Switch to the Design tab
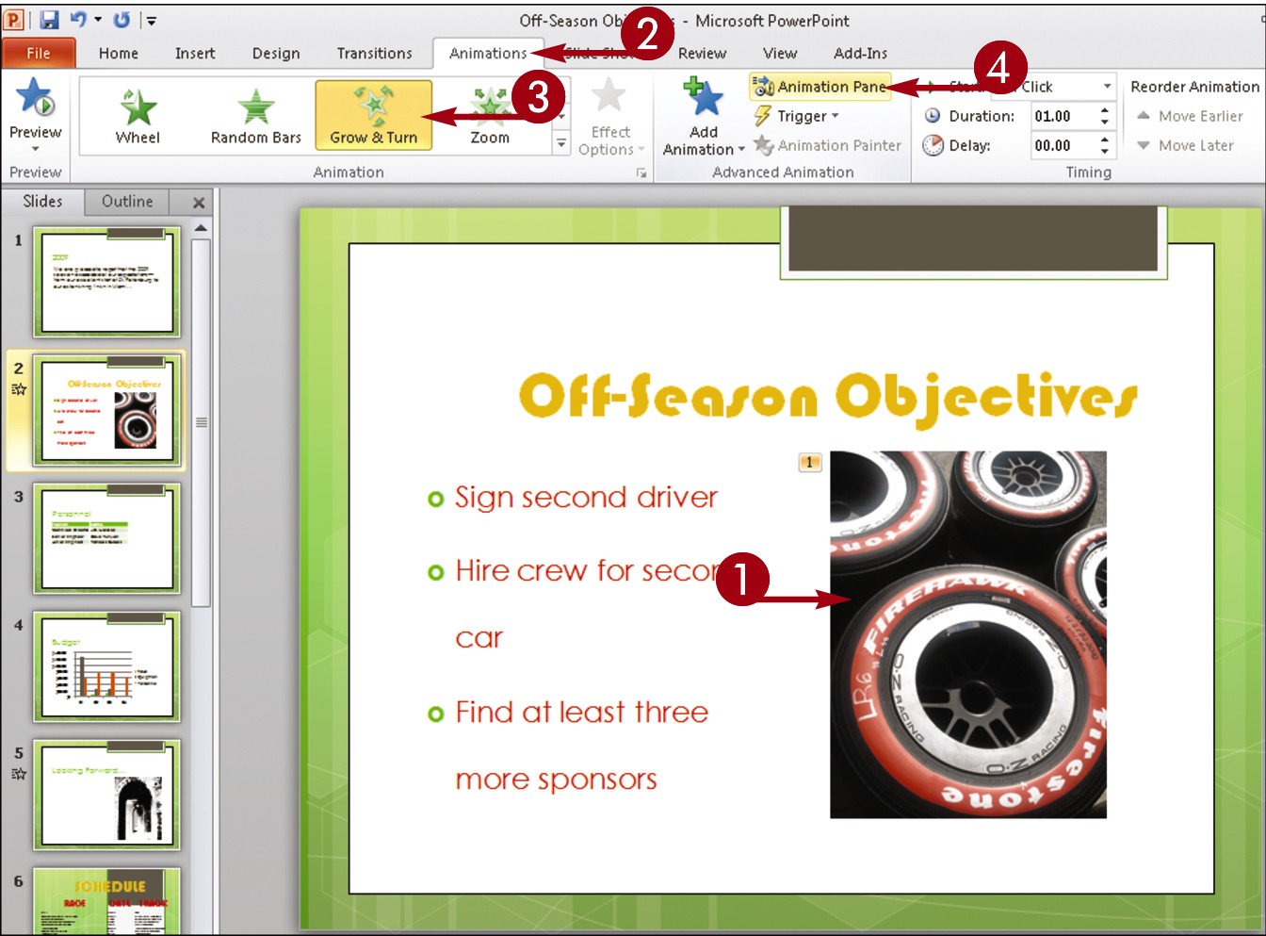1266x936 pixels. click(x=276, y=53)
